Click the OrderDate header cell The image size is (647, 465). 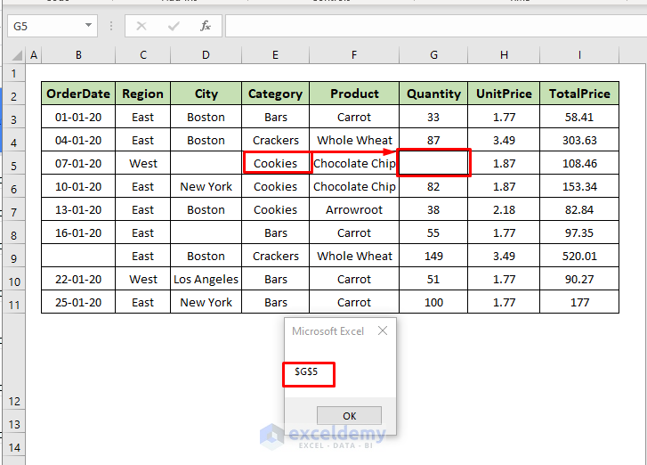pyautogui.click(x=78, y=94)
